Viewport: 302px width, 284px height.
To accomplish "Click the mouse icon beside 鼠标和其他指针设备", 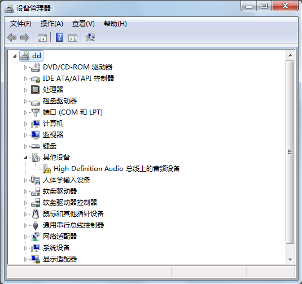I will [x=35, y=214].
